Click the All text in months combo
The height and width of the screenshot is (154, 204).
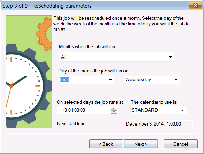coord(63,57)
